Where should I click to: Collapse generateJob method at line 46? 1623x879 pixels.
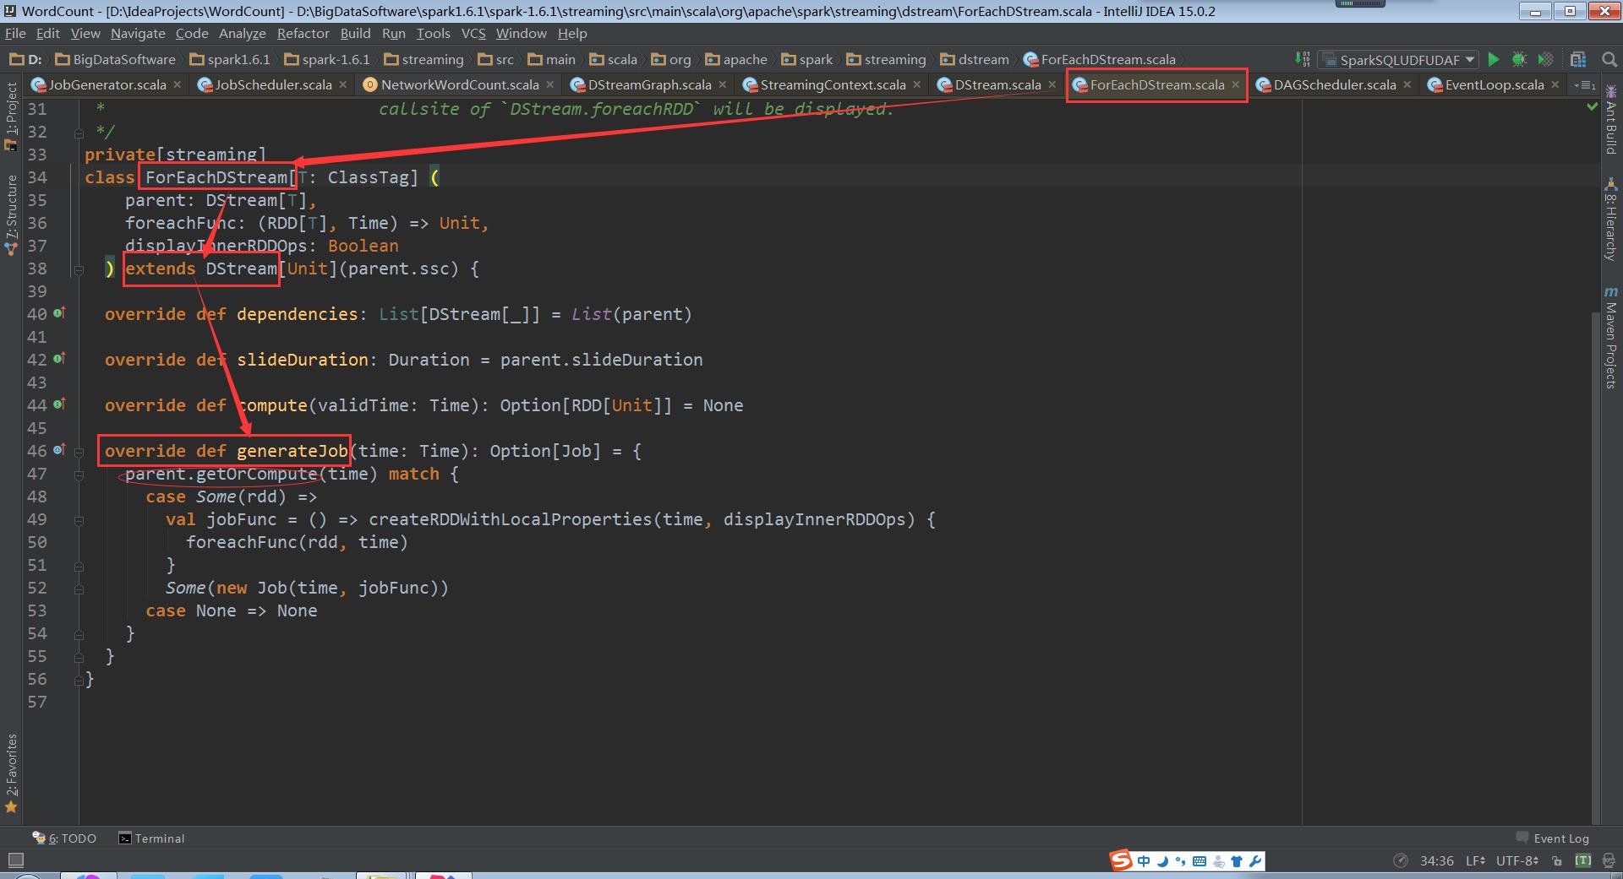tap(79, 452)
